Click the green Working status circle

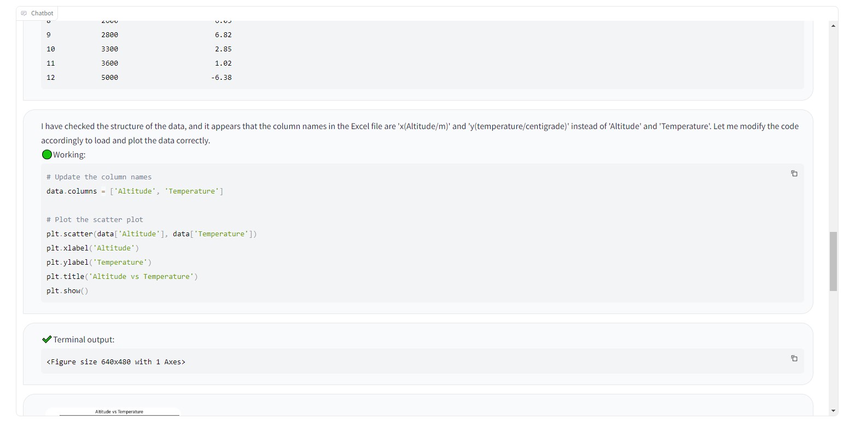[x=47, y=155]
